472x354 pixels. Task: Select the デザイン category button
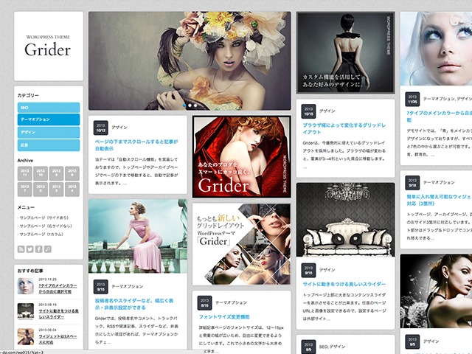coord(49,132)
